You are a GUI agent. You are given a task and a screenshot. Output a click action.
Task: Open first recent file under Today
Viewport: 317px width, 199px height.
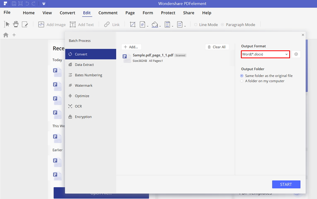coord(57,72)
